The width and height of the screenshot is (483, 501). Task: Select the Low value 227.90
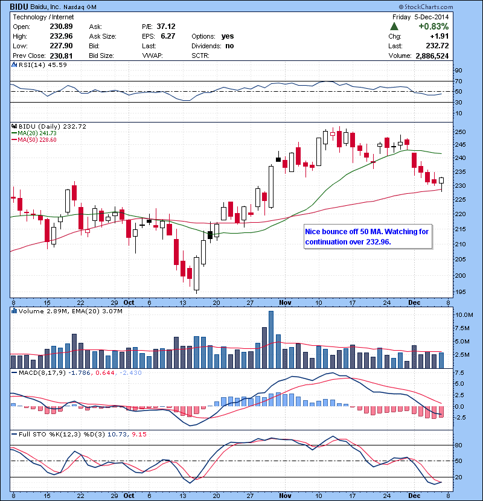pos(61,46)
